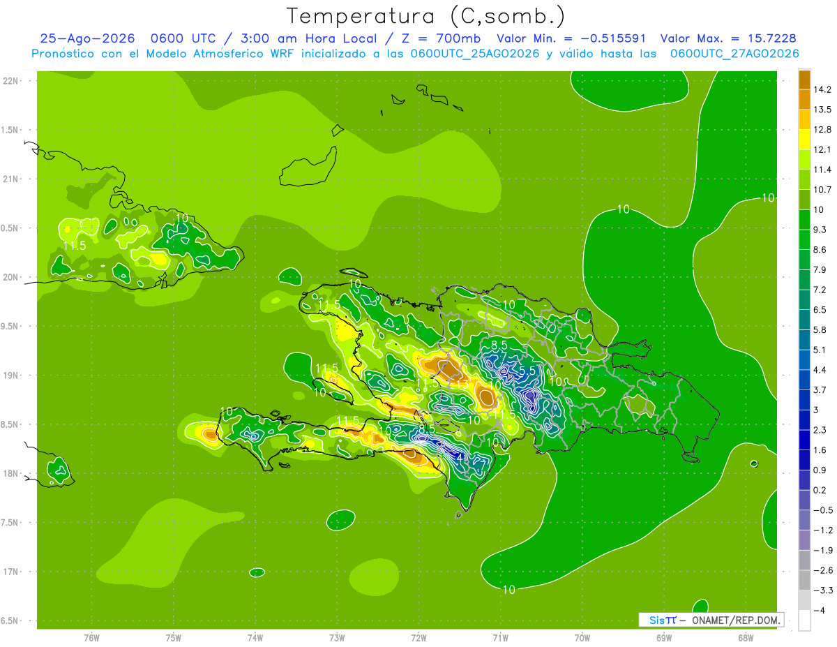Click the legend value '5.1'

(820, 350)
